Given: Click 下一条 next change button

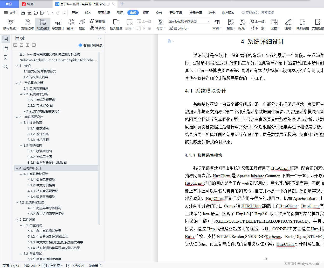Looking at the screenshot, I should click(257, 28).
